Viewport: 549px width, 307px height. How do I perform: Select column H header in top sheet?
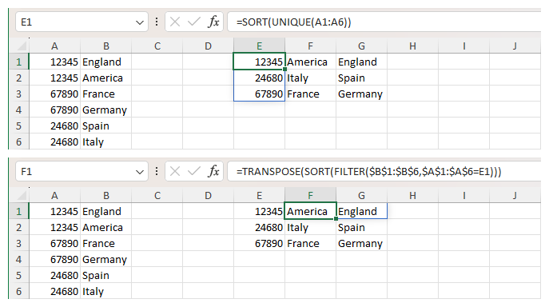413,46
